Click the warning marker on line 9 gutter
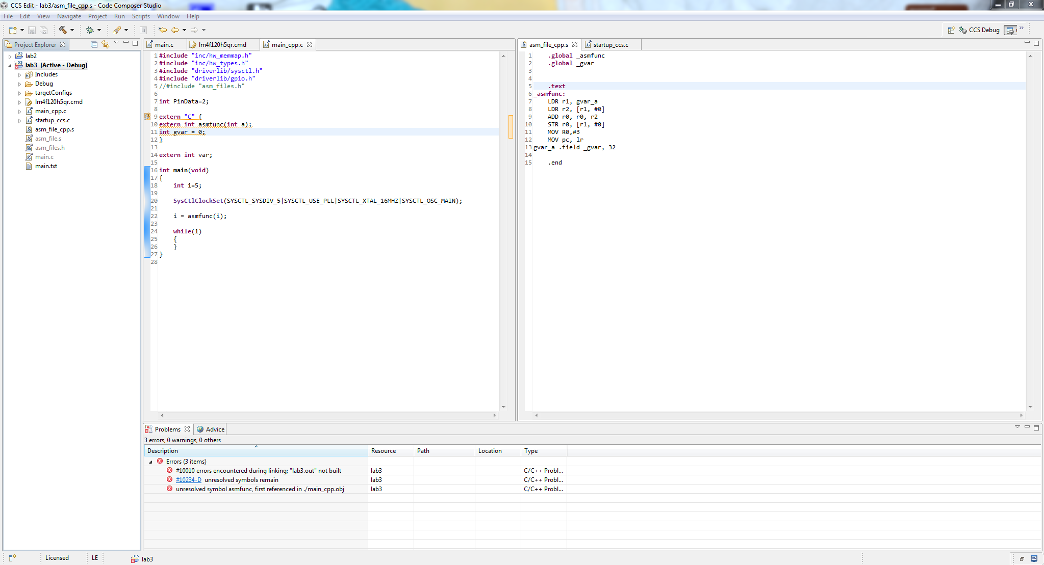This screenshot has width=1044, height=565. tap(147, 117)
